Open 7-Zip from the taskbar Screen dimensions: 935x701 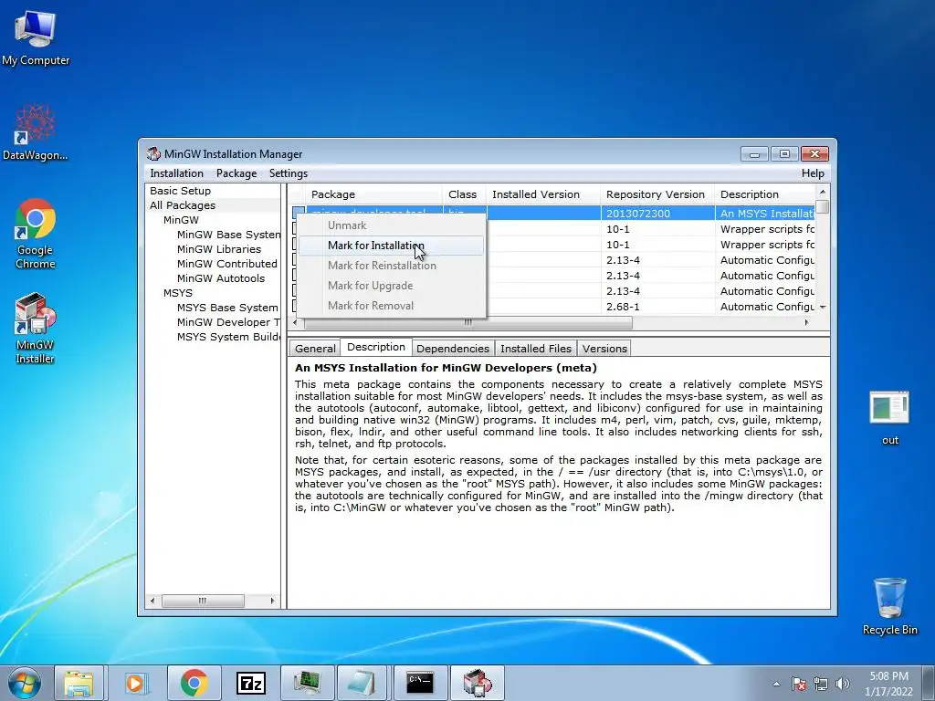250,683
